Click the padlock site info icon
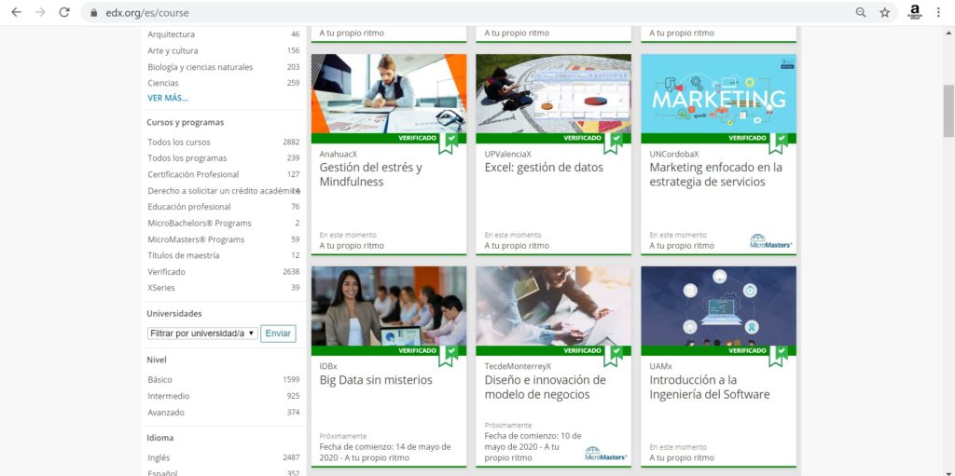Image resolution: width=955 pixels, height=476 pixels. click(94, 13)
